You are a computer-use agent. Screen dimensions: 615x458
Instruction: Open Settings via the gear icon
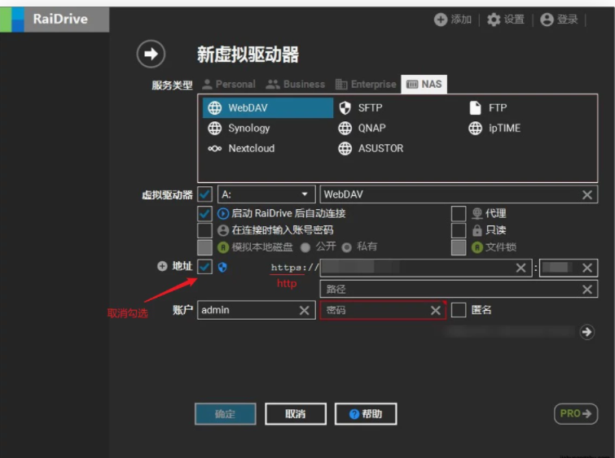(494, 20)
